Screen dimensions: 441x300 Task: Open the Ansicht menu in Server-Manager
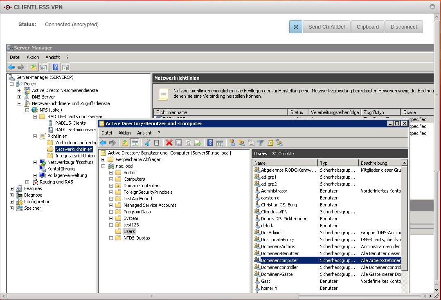pyautogui.click(x=52, y=57)
